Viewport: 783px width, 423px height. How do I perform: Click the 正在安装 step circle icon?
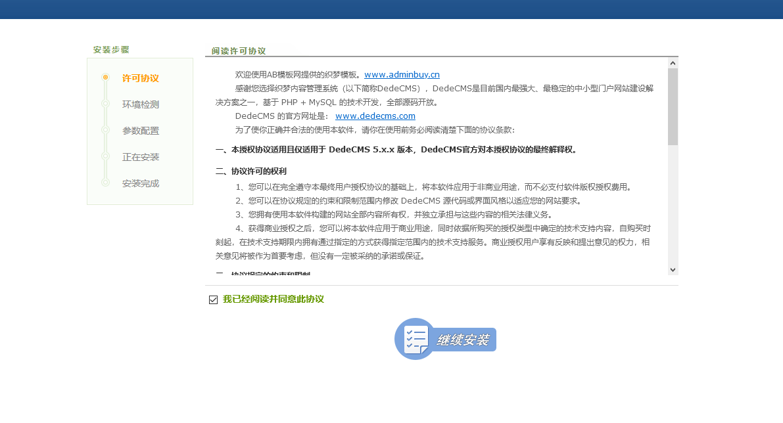[105, 156]
